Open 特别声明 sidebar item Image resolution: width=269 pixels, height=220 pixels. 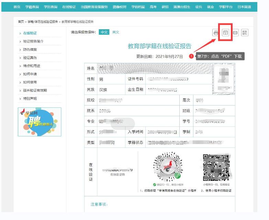(30, 99)
